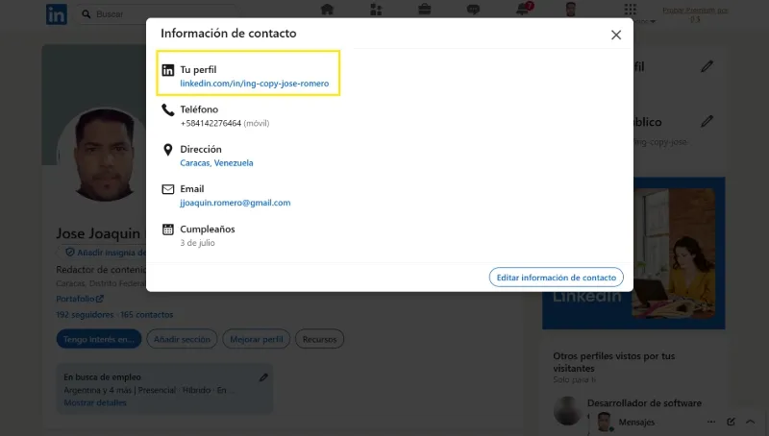The width and height of the screenshot is (769, 436).
Task: Open the three-dot options in Mensajes bar
Action: 711,422
